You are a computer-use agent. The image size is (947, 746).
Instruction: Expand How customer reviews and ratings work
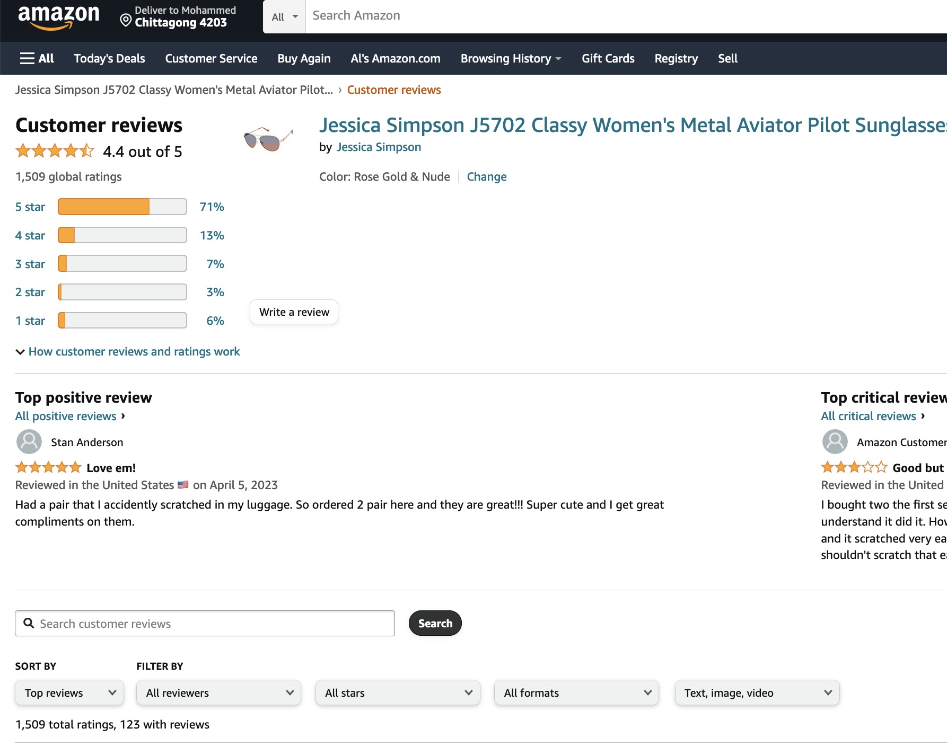[x=128, y=351]
